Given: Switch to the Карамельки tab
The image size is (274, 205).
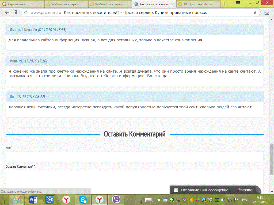Looking at the screenshot, I should click(x=22, y=4).
